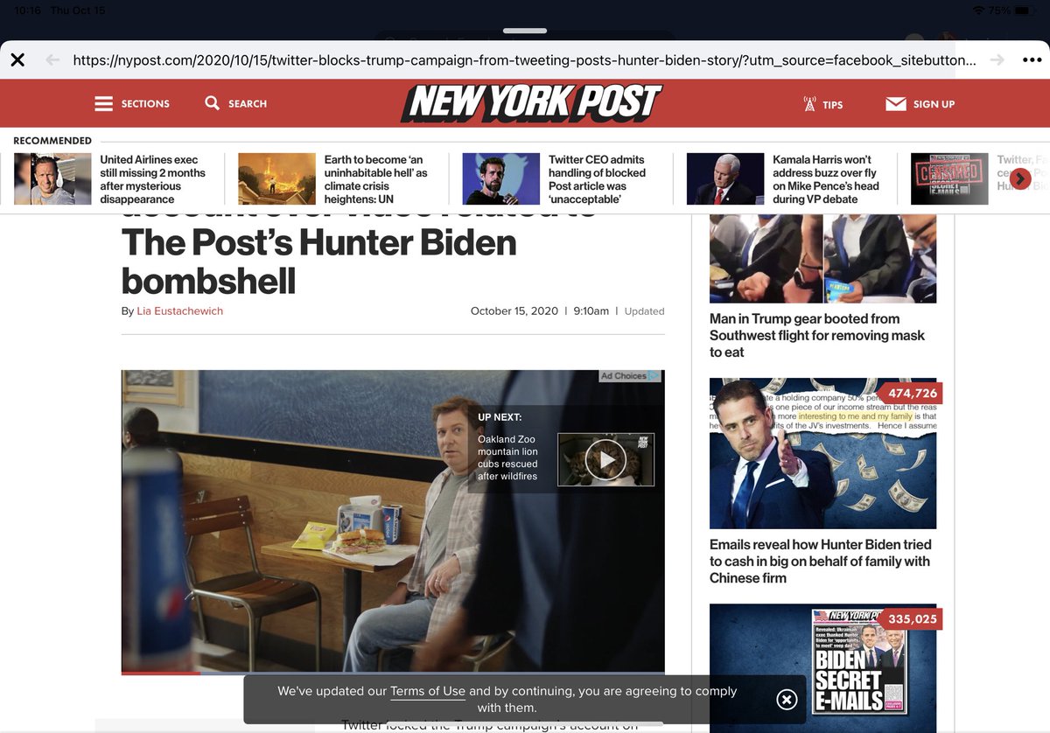Viewport: 1050px width, 733px height.
Task: Open Man in Trump gear Southwest story
Action: [816, 335]
